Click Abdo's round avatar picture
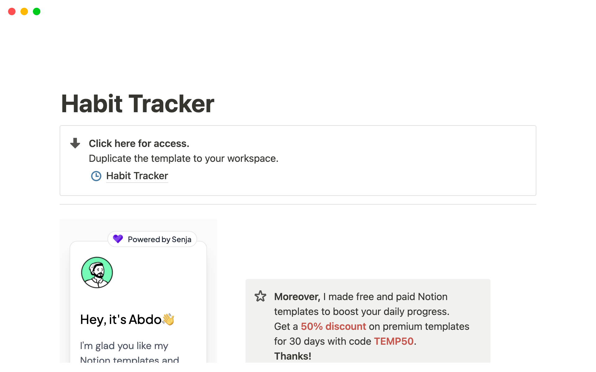This screenshot has height=372, width=596. tap(97, 272)
